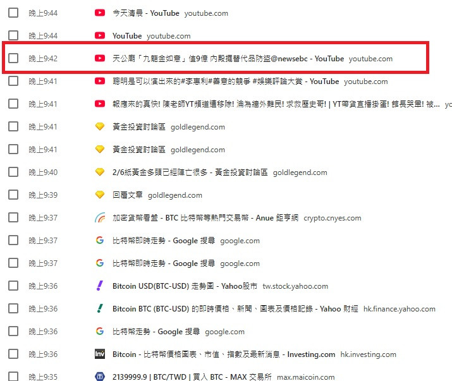The image size is (452, 381).
Task: Click the 晚上9:40 timestamp
Action: point(43,172)
